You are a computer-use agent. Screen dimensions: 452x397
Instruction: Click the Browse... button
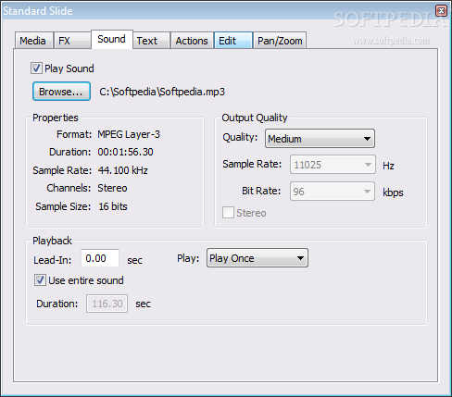pyautogui.click(x=61, y=92)
